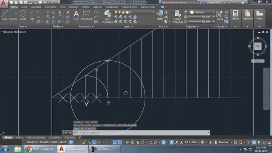
Task: Add a new layout with plus button
Action: [79, 137]
